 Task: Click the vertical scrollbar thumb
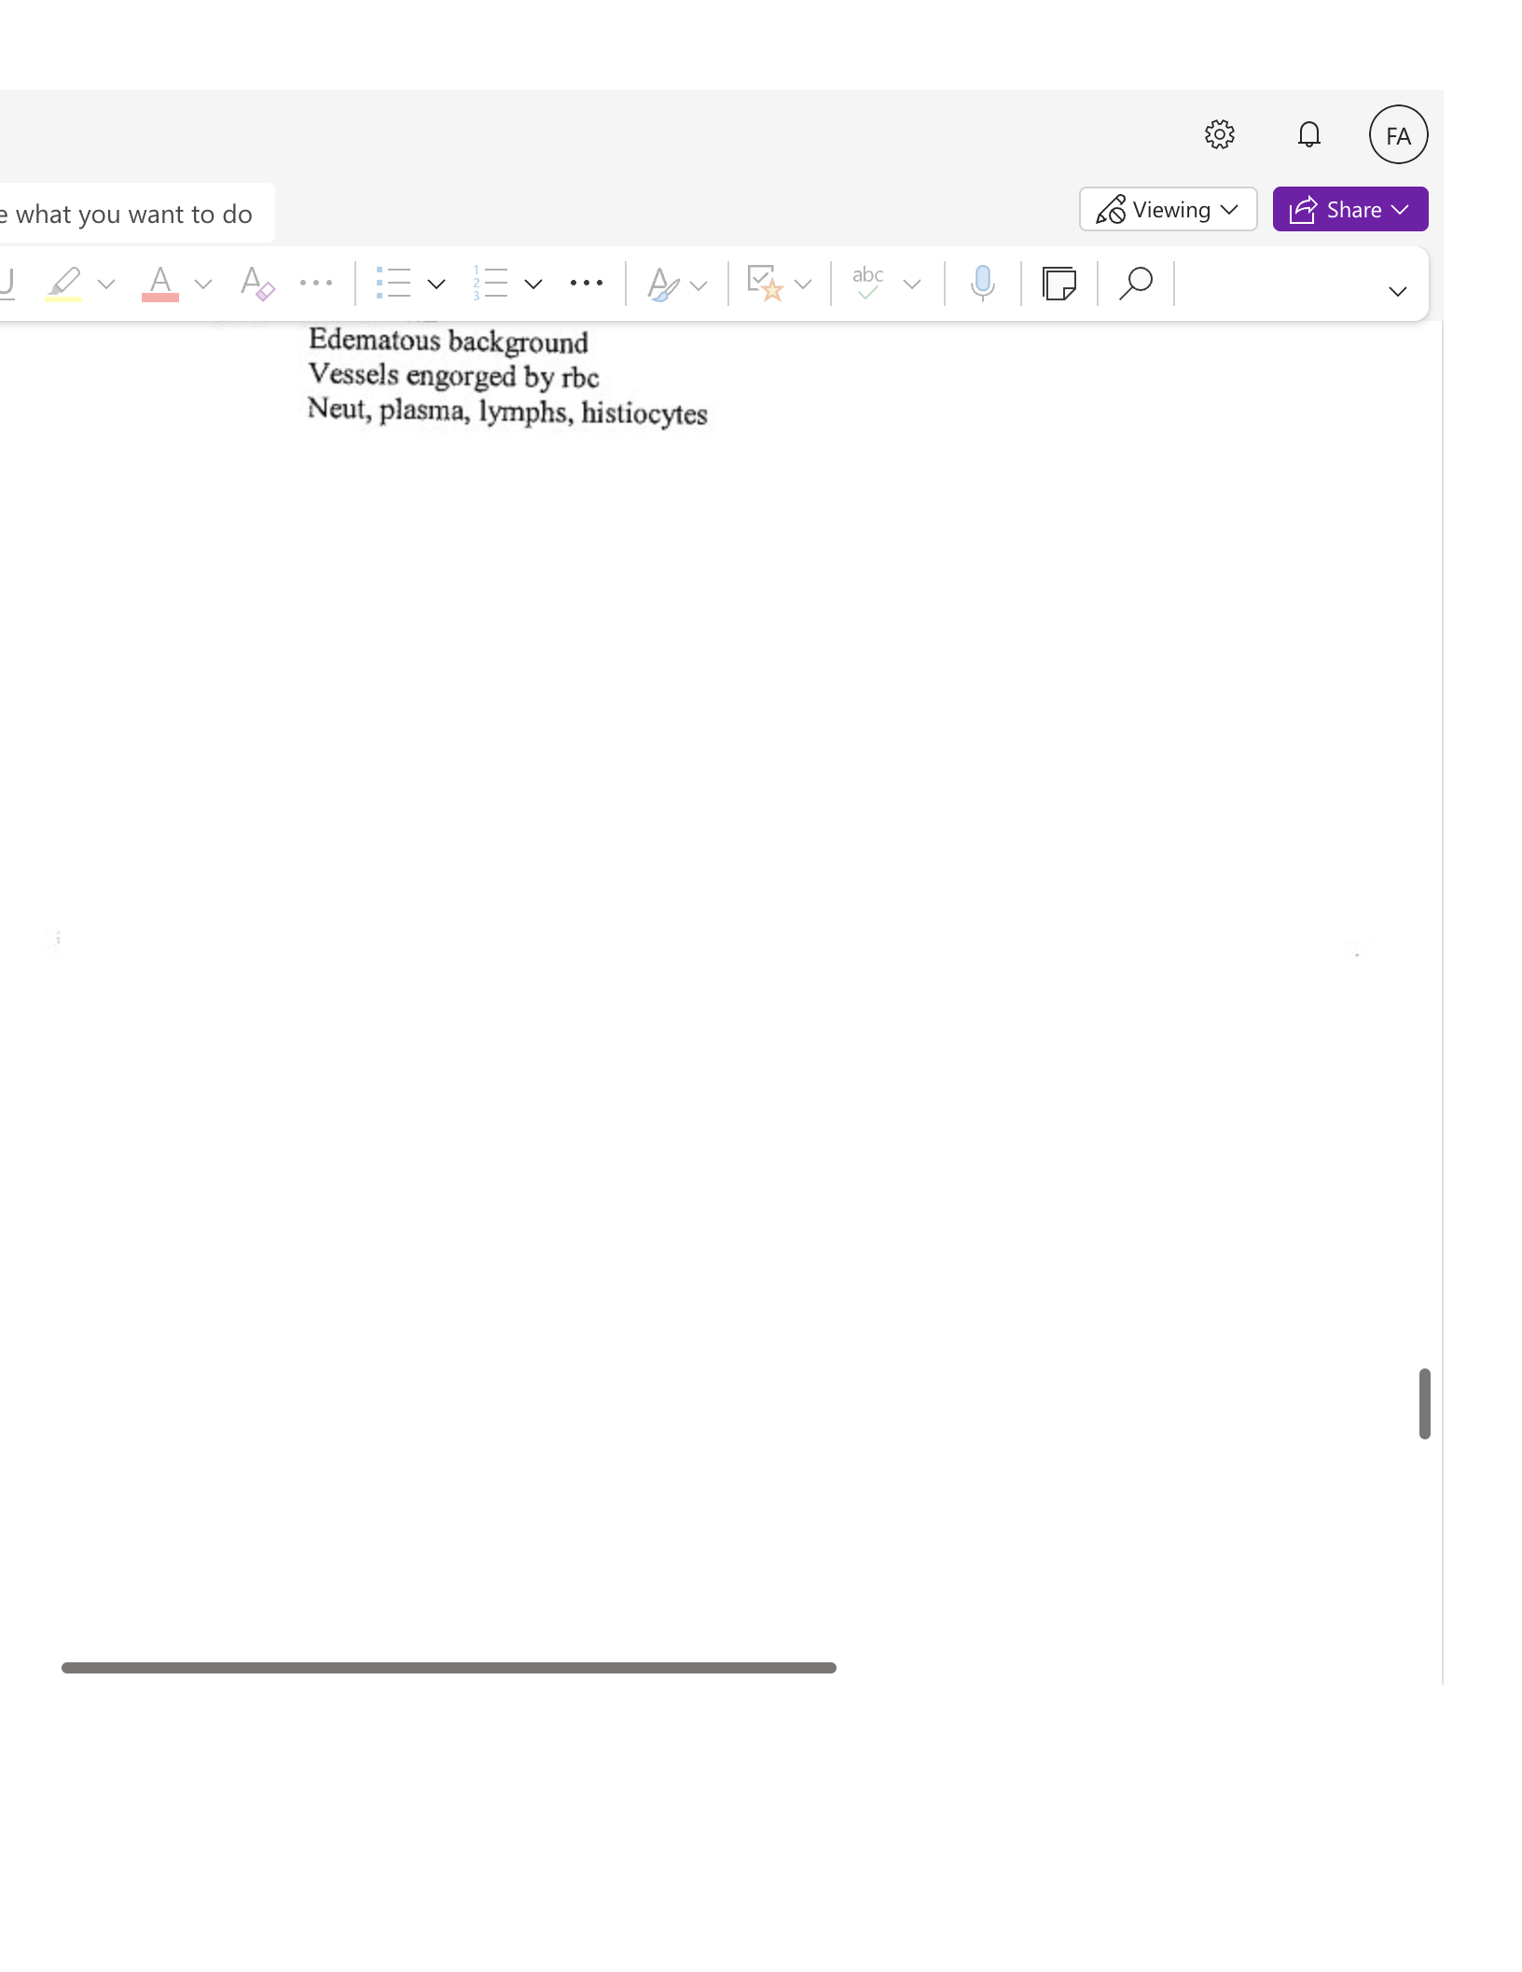pos(1424,1403)
